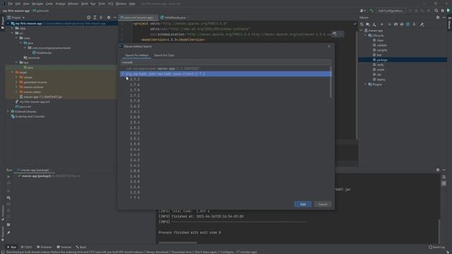Click the console horizontal scrollbar
This screenshot has width=452, height=254.
(177, 243)
